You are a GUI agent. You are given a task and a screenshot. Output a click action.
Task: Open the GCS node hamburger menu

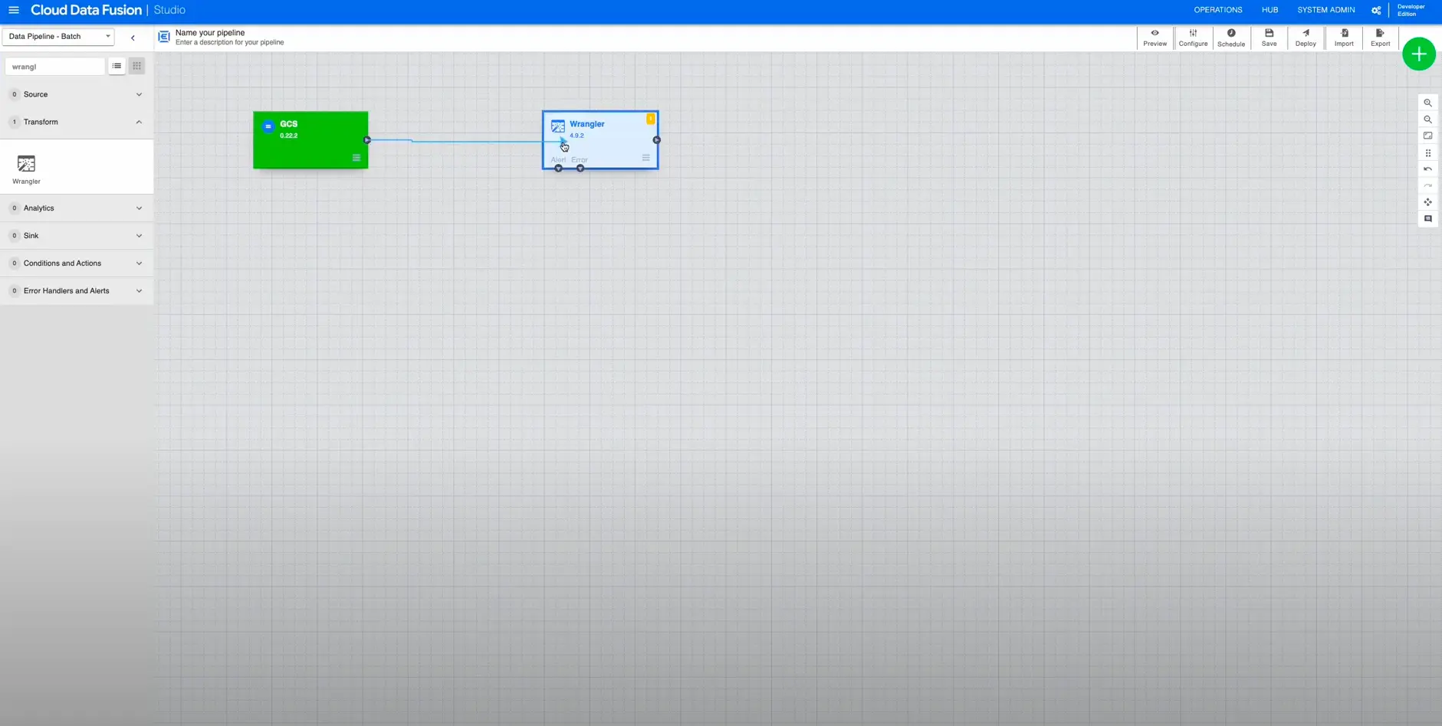click(356, 158)
